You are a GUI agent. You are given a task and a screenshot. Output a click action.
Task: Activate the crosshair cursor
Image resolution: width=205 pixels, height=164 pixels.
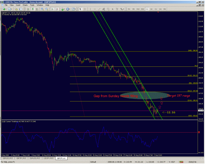[x=85, y=9]
